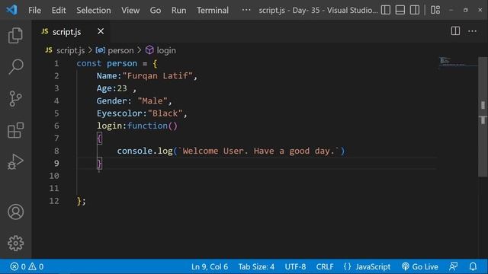The image size is (488, 274).
Task: Start the Go Live server
Action: click(x=419, y=266)
